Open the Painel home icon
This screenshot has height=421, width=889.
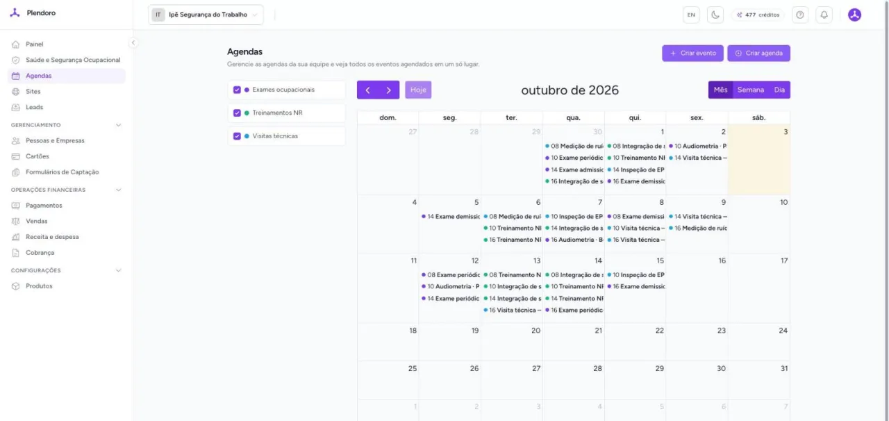click(16, 44)
